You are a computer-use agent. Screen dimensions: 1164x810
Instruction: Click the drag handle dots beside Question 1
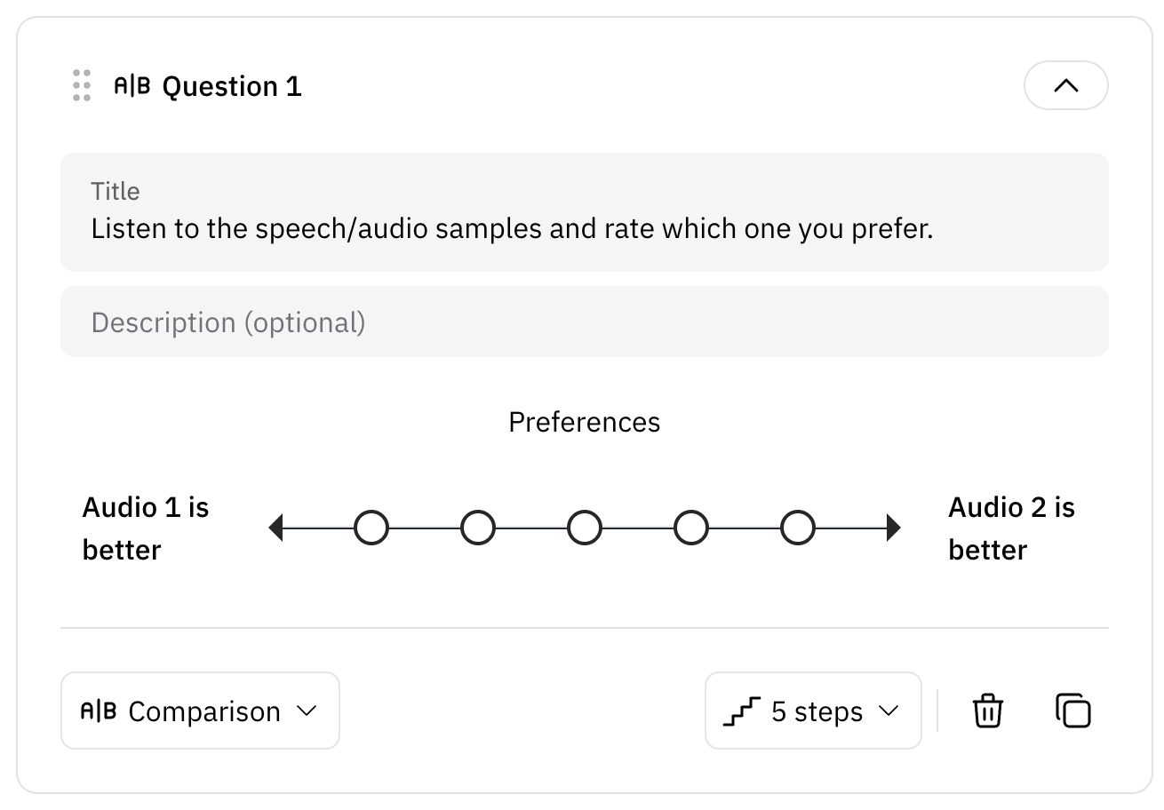(x=82, y=85)
